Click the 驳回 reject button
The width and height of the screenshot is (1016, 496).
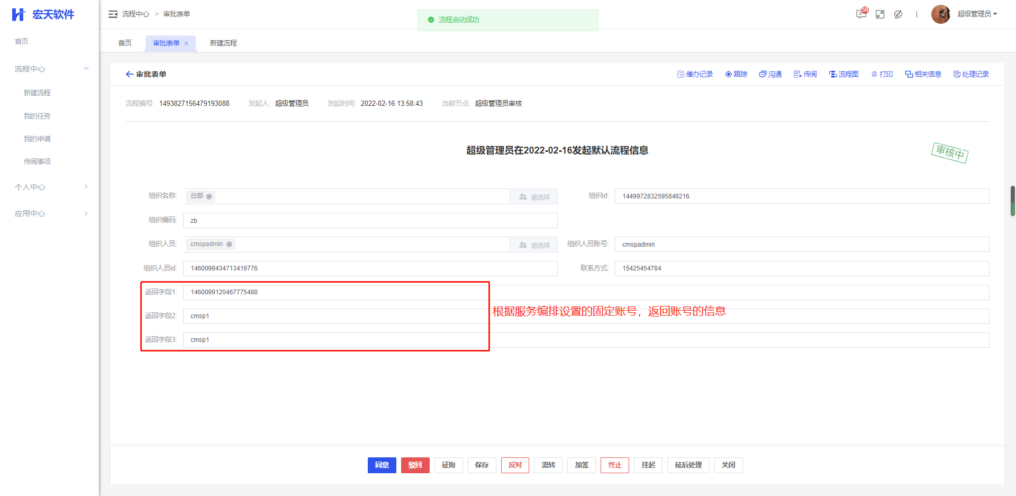[x=415, y=465]
